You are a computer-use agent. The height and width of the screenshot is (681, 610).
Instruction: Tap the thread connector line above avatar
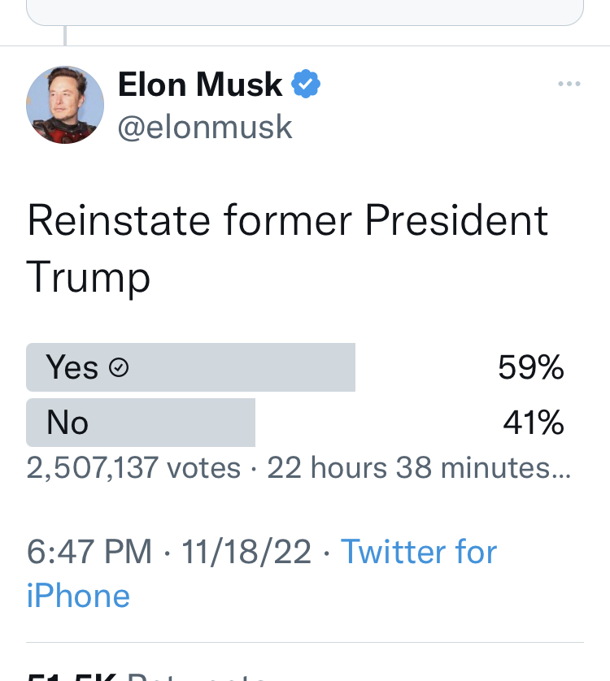pyautogui.click(x=65, y=36)
